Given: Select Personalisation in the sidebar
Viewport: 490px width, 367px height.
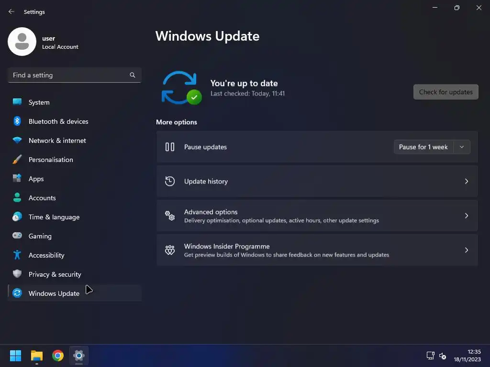Looking at the screenshot, I should coord(74,160).
